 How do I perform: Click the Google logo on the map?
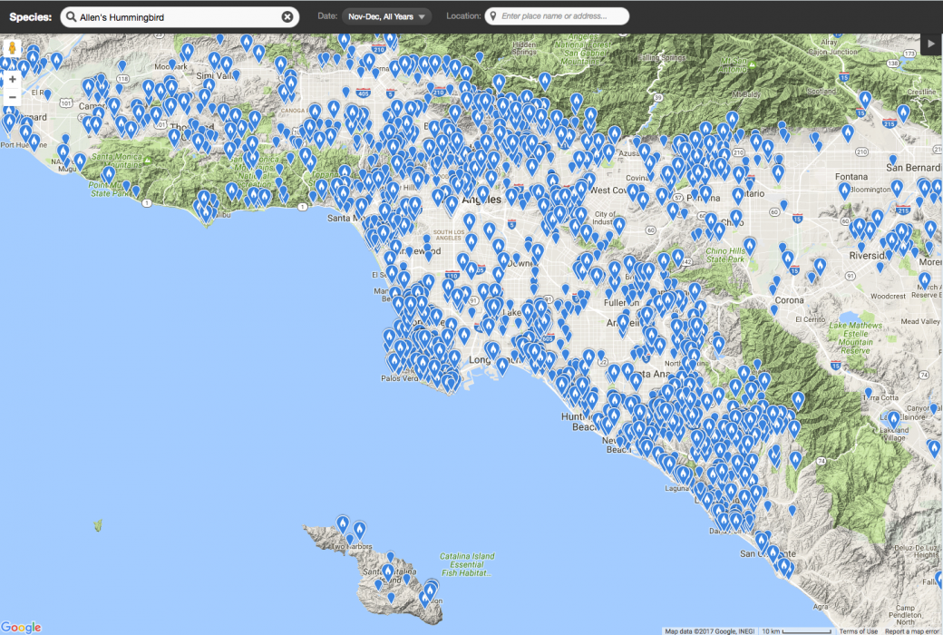tap(21, 627)
